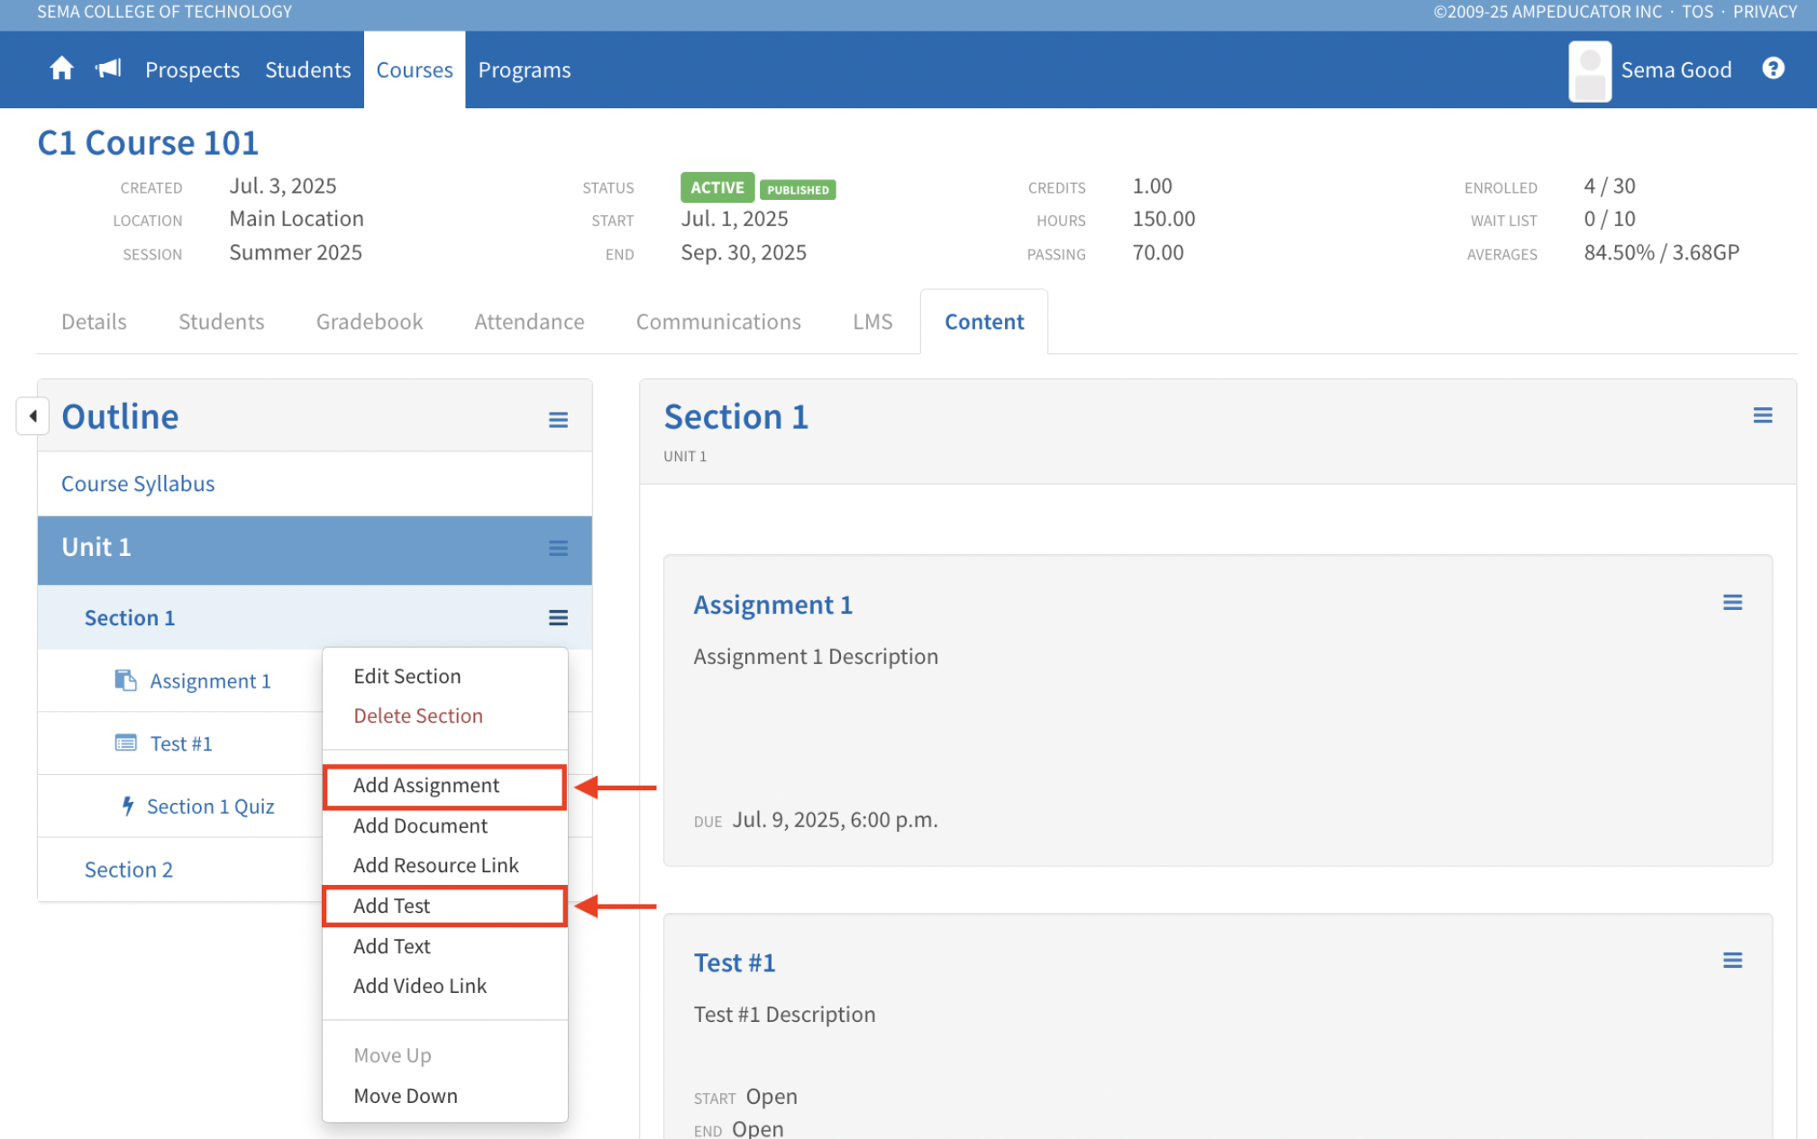
Task: Open the Course Syllabus link
Action: click(138, 484)
